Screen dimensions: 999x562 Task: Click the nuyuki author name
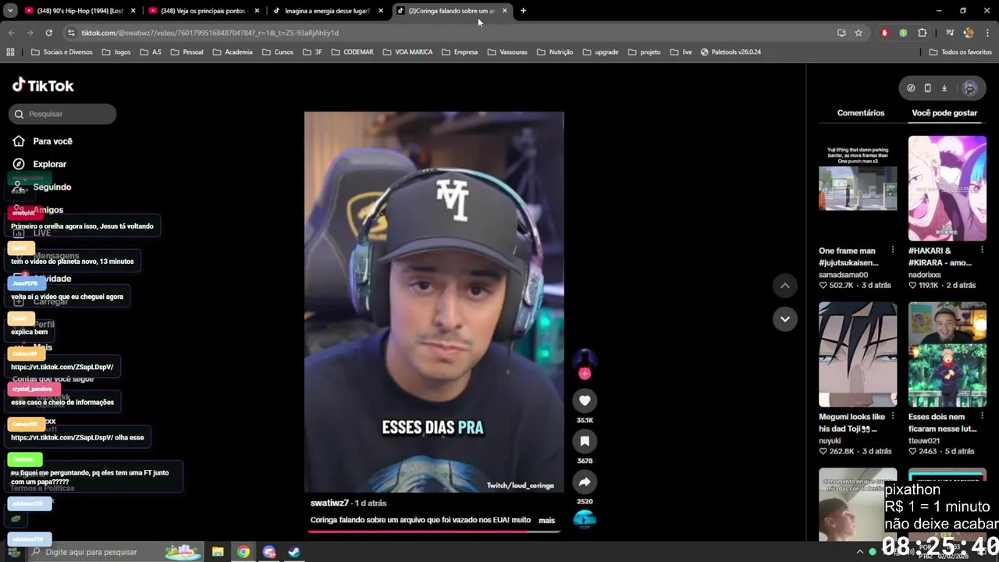point(830,441)
